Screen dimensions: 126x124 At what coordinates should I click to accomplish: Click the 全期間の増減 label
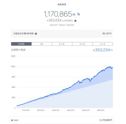click(18, 50)
